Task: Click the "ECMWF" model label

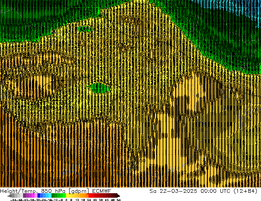Action: (102, 191)
